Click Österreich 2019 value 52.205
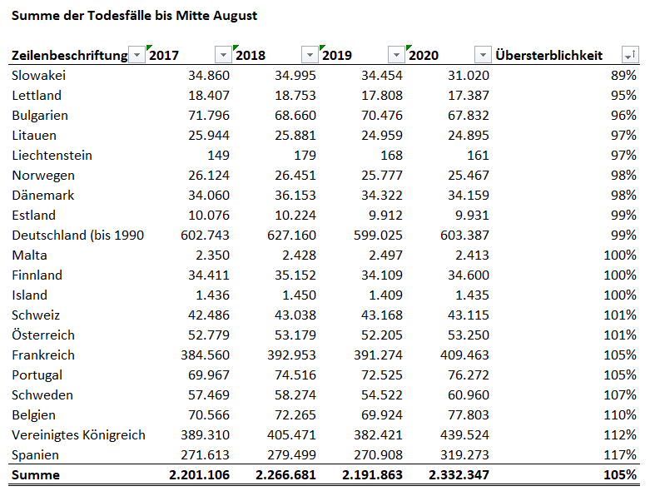This screenshot has height=501, width=660. point(382,335)
